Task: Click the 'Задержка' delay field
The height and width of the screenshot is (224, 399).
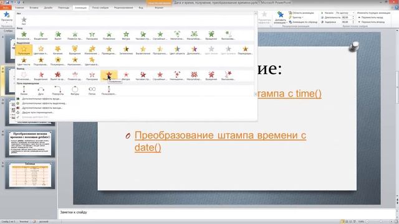Action: [348, 22]
